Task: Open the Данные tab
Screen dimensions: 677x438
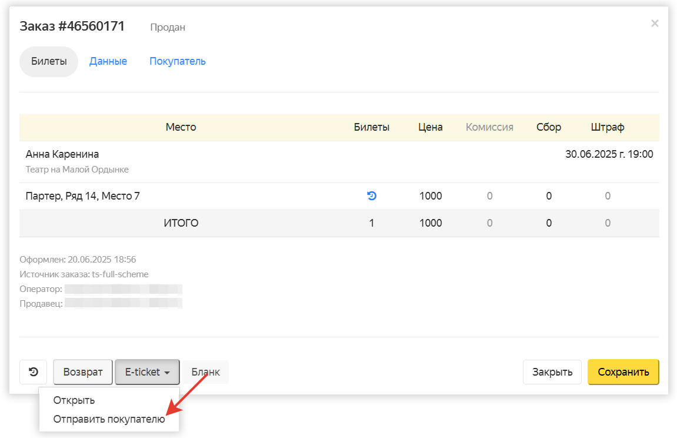Action: (x=108, y=61)
